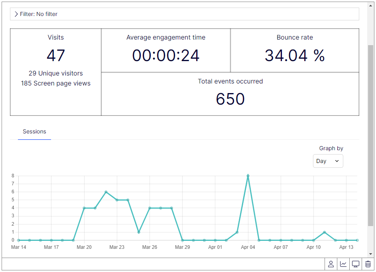Image resolution: width=376 pixels, height=272 pixels.
Task: Click the chart data point with value 6
Action: (106, 192)
